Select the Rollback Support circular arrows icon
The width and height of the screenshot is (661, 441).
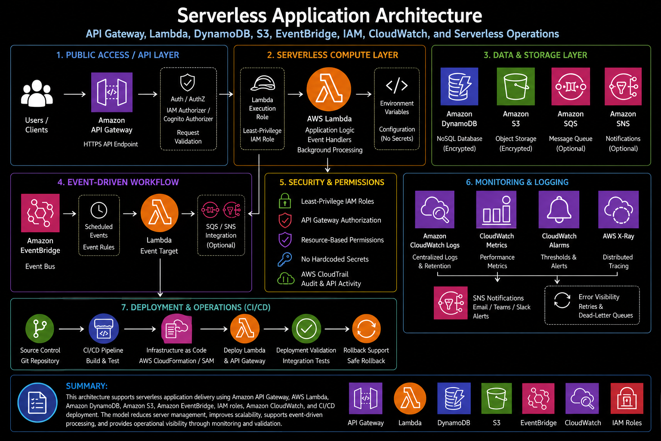(x=366, y=329)
